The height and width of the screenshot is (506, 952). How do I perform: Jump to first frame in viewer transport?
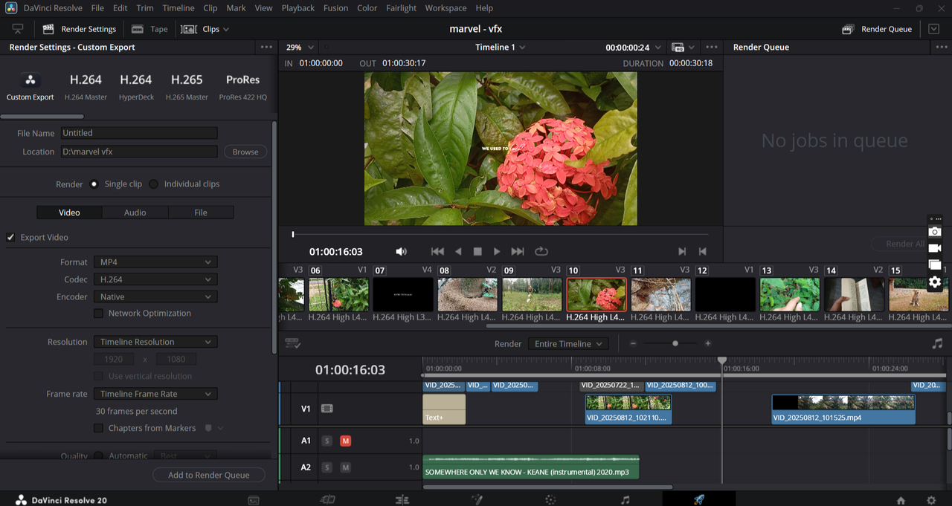(437, 252)
